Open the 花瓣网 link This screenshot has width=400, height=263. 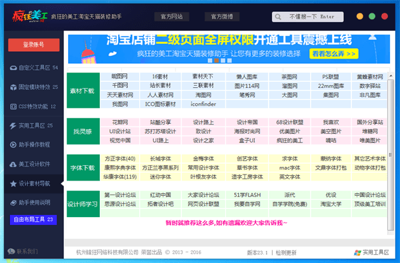[x=120, y=123]
